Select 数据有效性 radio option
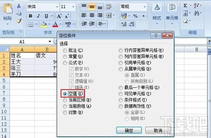The image size is (211, 138). pos(121,106)
